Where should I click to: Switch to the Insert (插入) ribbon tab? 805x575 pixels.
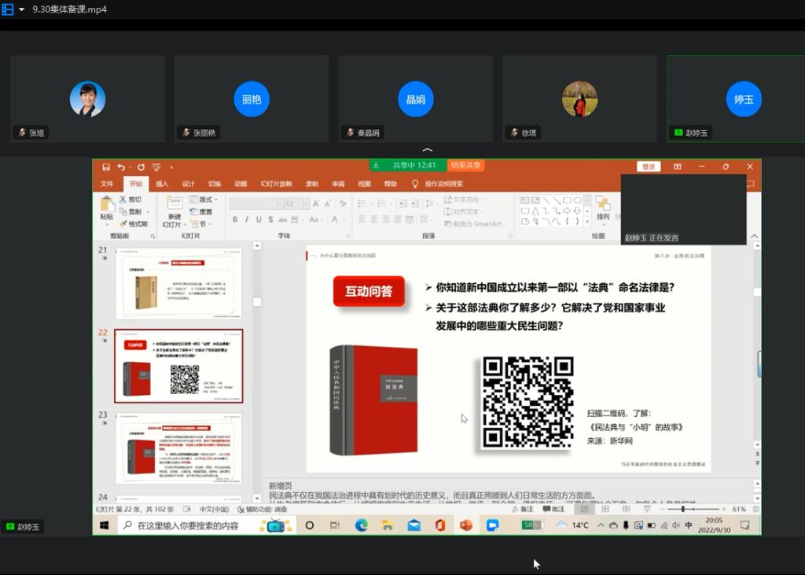click(162, 184)
